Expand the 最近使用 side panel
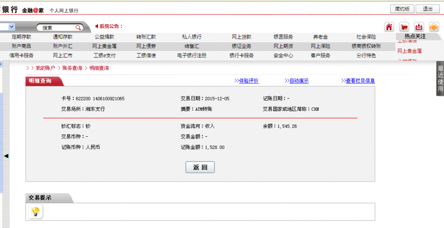 point(440,79)
